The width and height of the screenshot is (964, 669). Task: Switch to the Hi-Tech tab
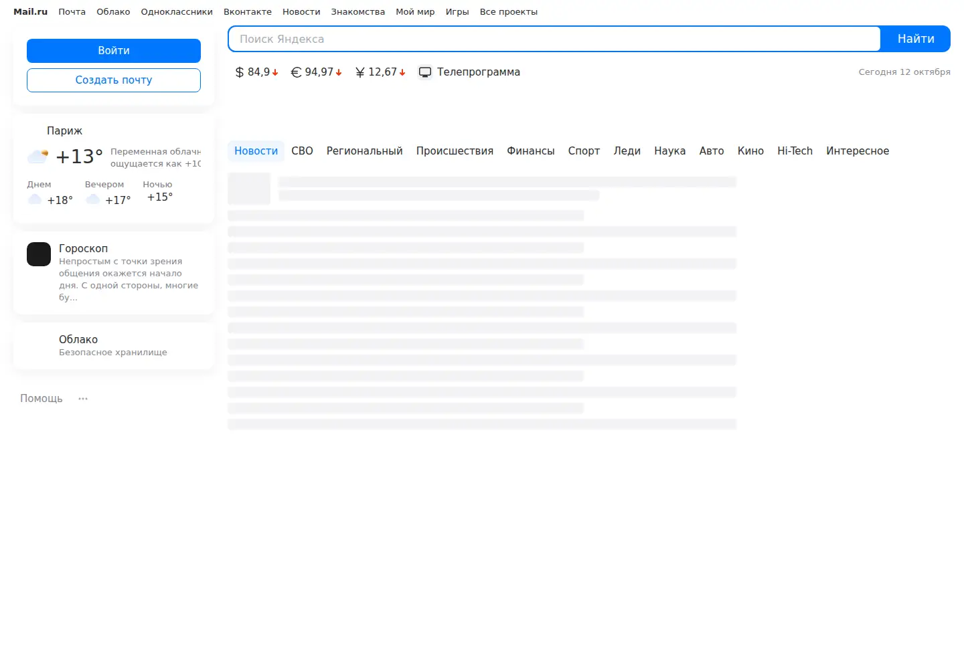(795, 151)
